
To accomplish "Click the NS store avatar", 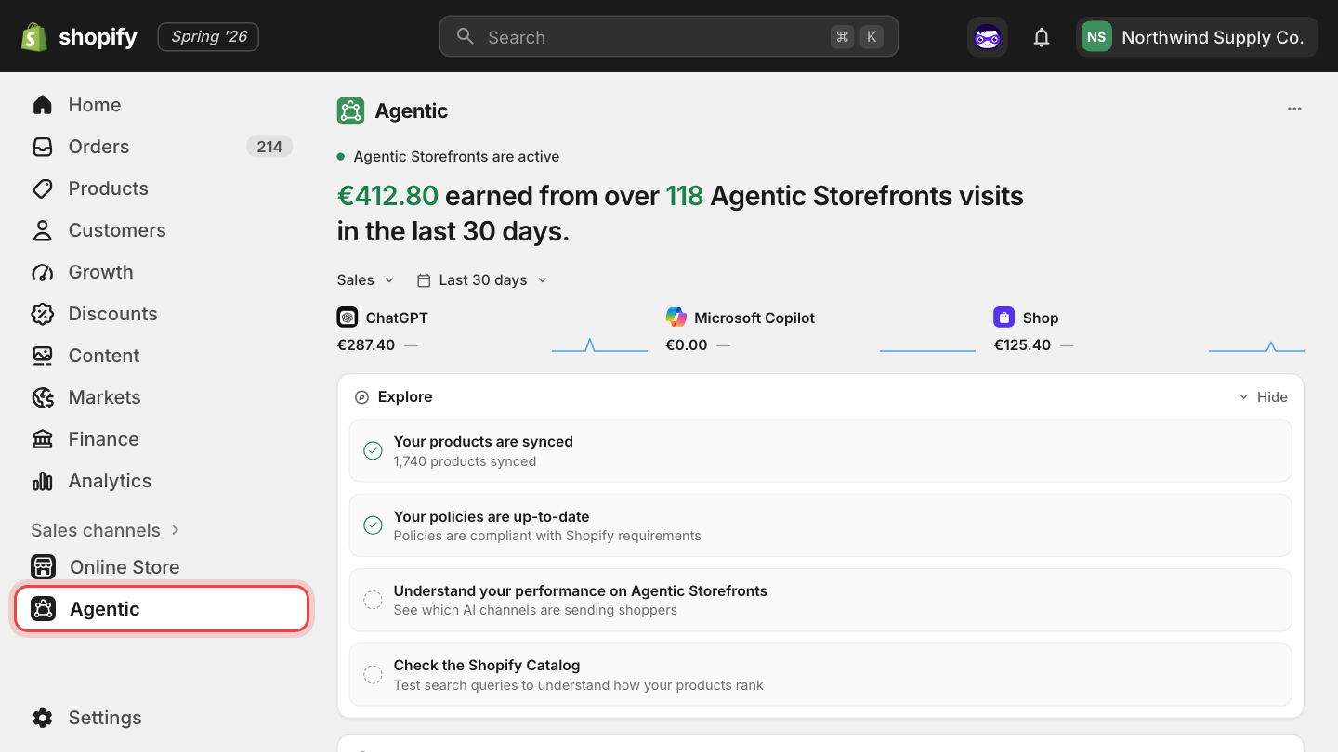I will [1096, 37].
